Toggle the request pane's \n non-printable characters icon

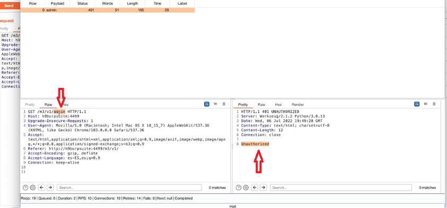[215, 104]
